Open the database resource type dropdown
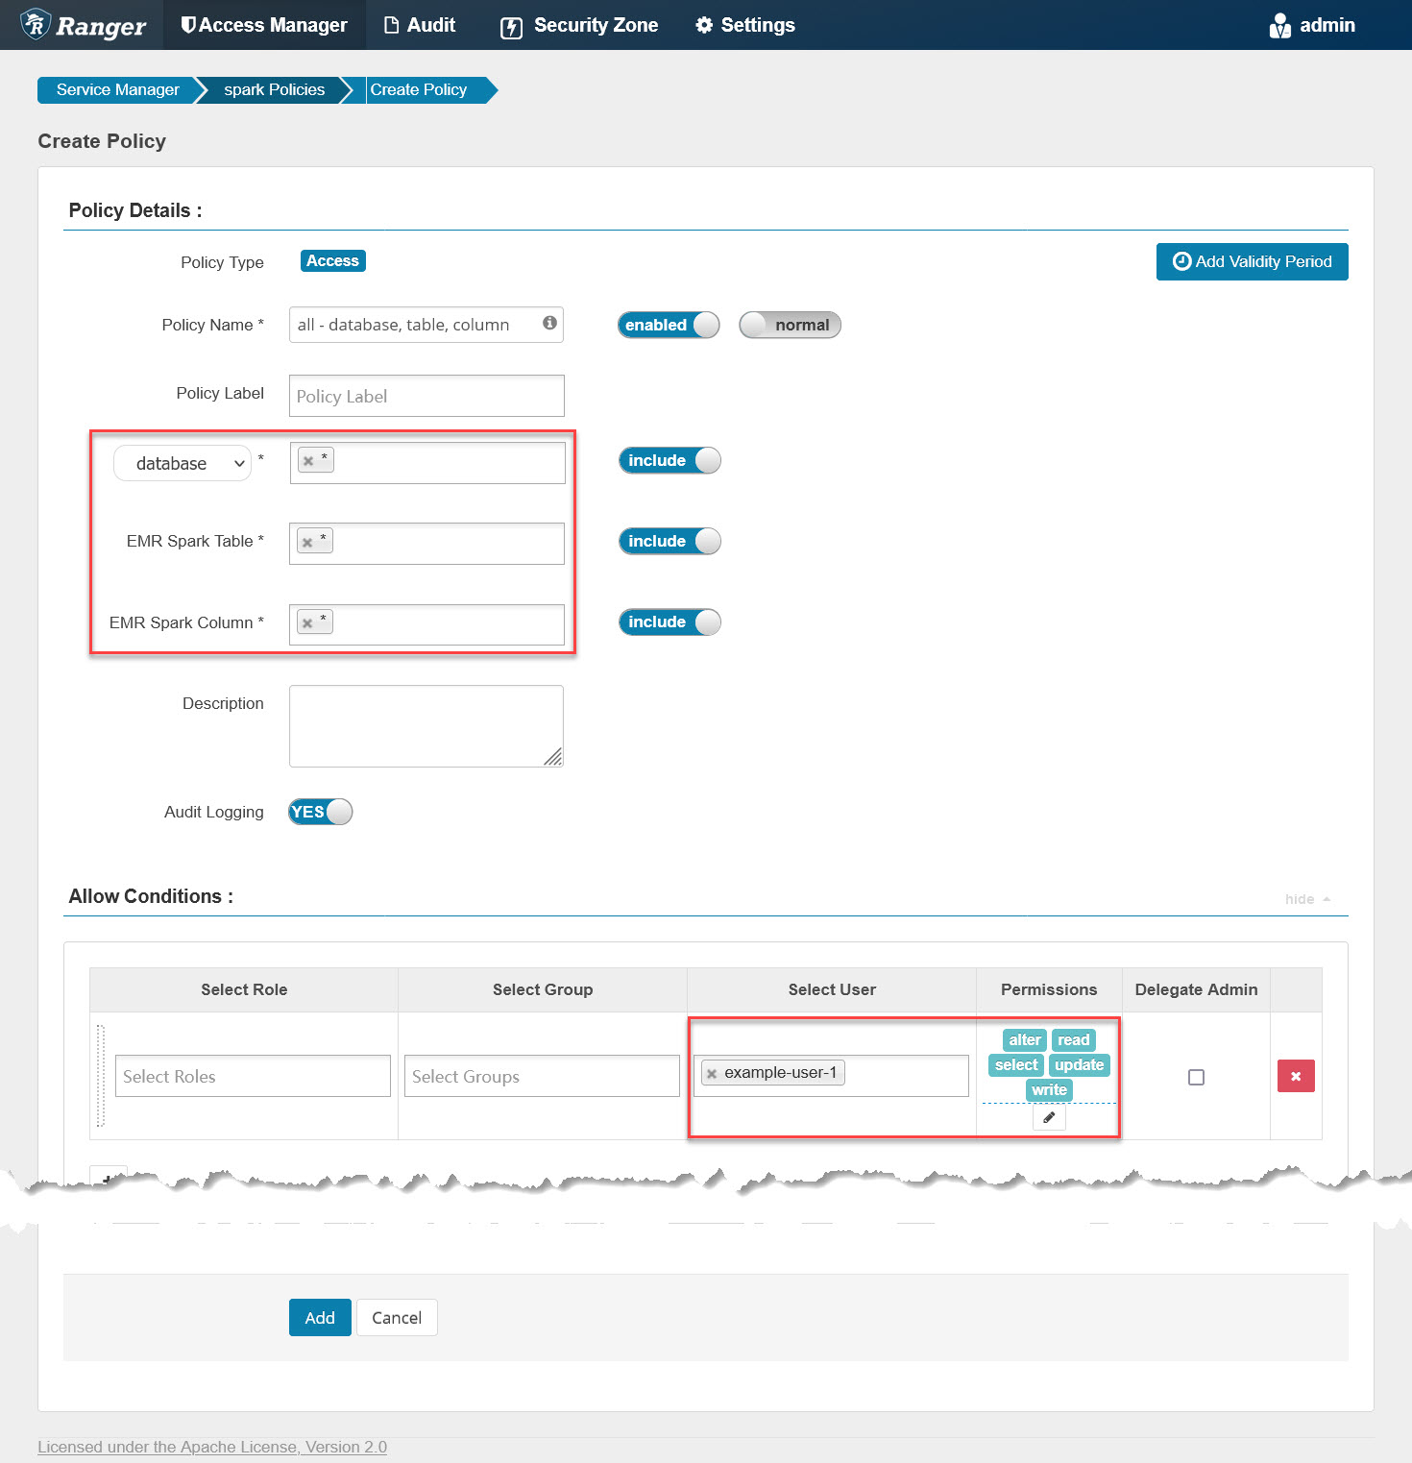 coord(183,463)
